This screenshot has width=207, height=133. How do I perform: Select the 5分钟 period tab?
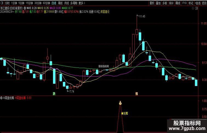point(21,3)
